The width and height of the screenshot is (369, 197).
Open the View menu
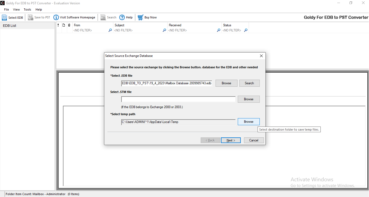pos(16,9)
